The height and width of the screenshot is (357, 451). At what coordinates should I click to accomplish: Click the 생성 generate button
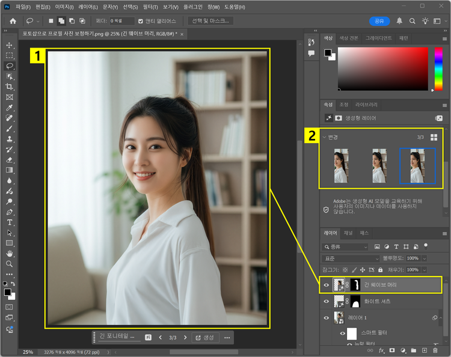tap(204, 338)
